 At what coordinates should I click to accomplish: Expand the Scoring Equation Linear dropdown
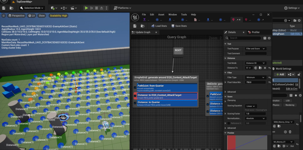click(x=251, y=106)
